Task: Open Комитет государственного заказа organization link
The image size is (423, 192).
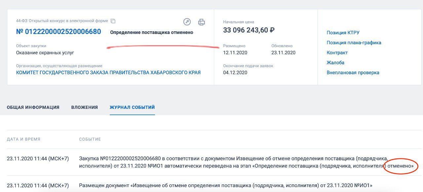Action: (x=108, y=72)
